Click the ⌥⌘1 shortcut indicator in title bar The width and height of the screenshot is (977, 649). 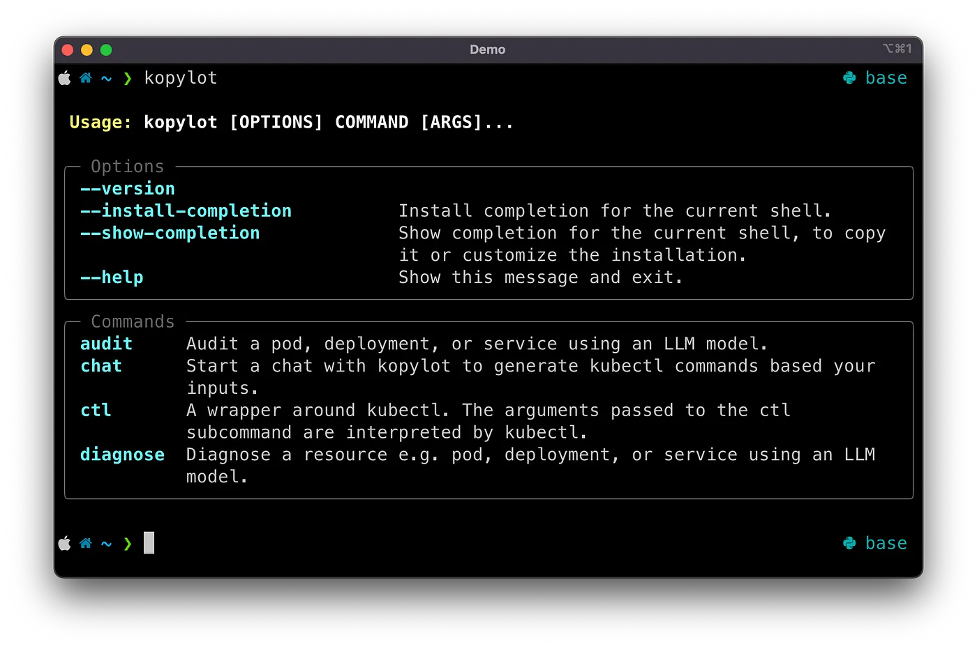tap(897, 48)
